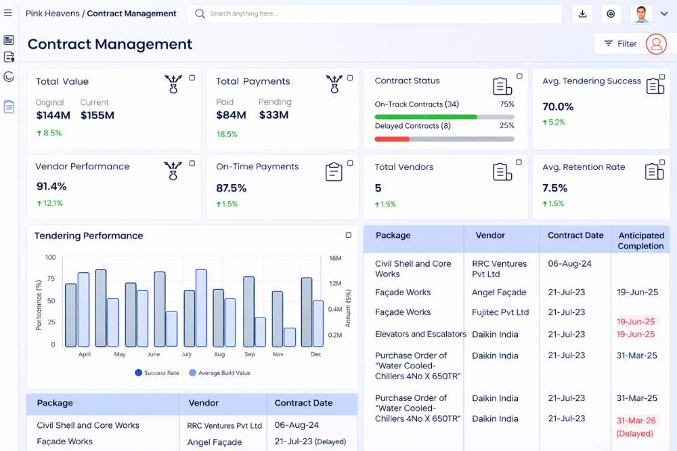
Task: Click the red user profile circle icon
Action: point(656,43)
